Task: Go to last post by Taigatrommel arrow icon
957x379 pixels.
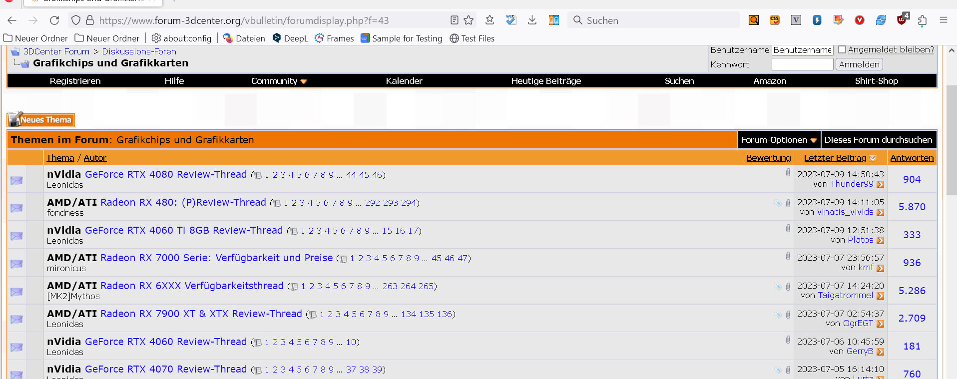Action: click(x=880, y=296)
